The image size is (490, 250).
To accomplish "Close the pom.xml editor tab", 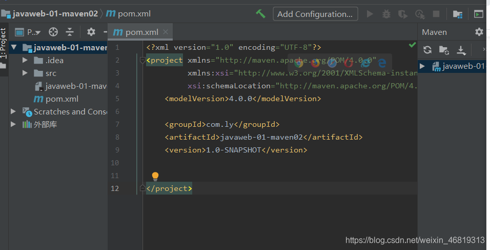I will coord(166,32).
